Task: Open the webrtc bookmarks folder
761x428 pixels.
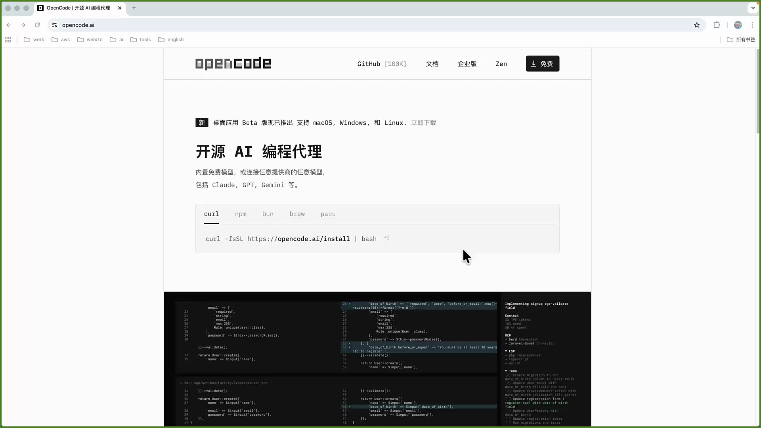Action: [90, 40]
